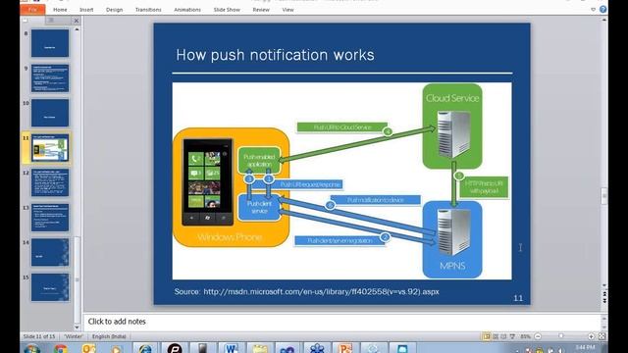
Task: Click the zoom out minus button
Action: pyautogui.click(x=538, y=336)
